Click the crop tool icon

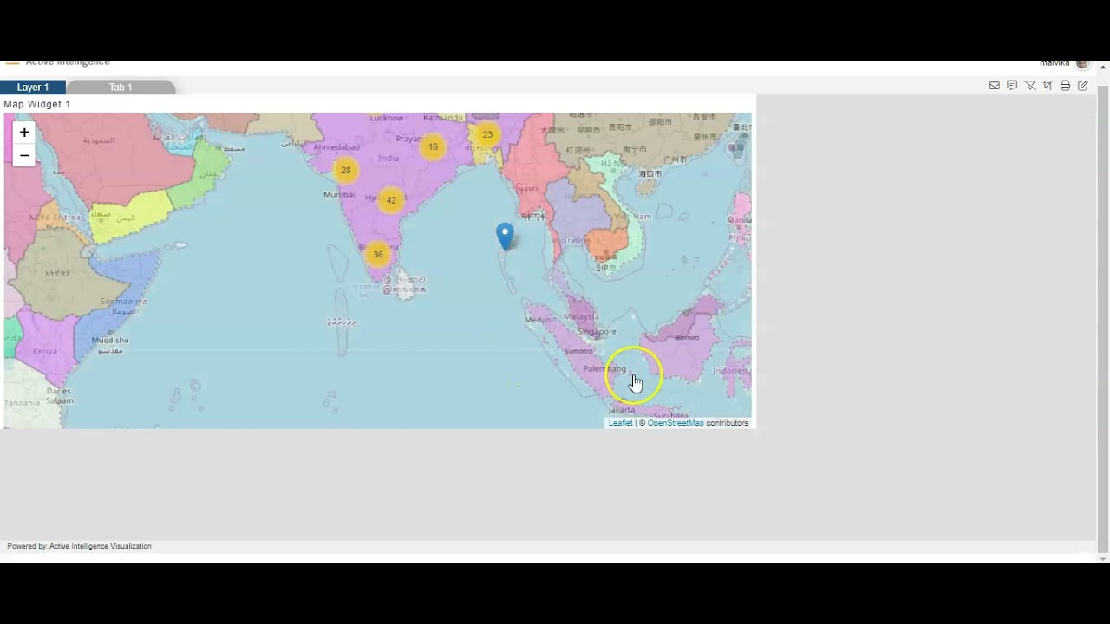(1048, 86)
